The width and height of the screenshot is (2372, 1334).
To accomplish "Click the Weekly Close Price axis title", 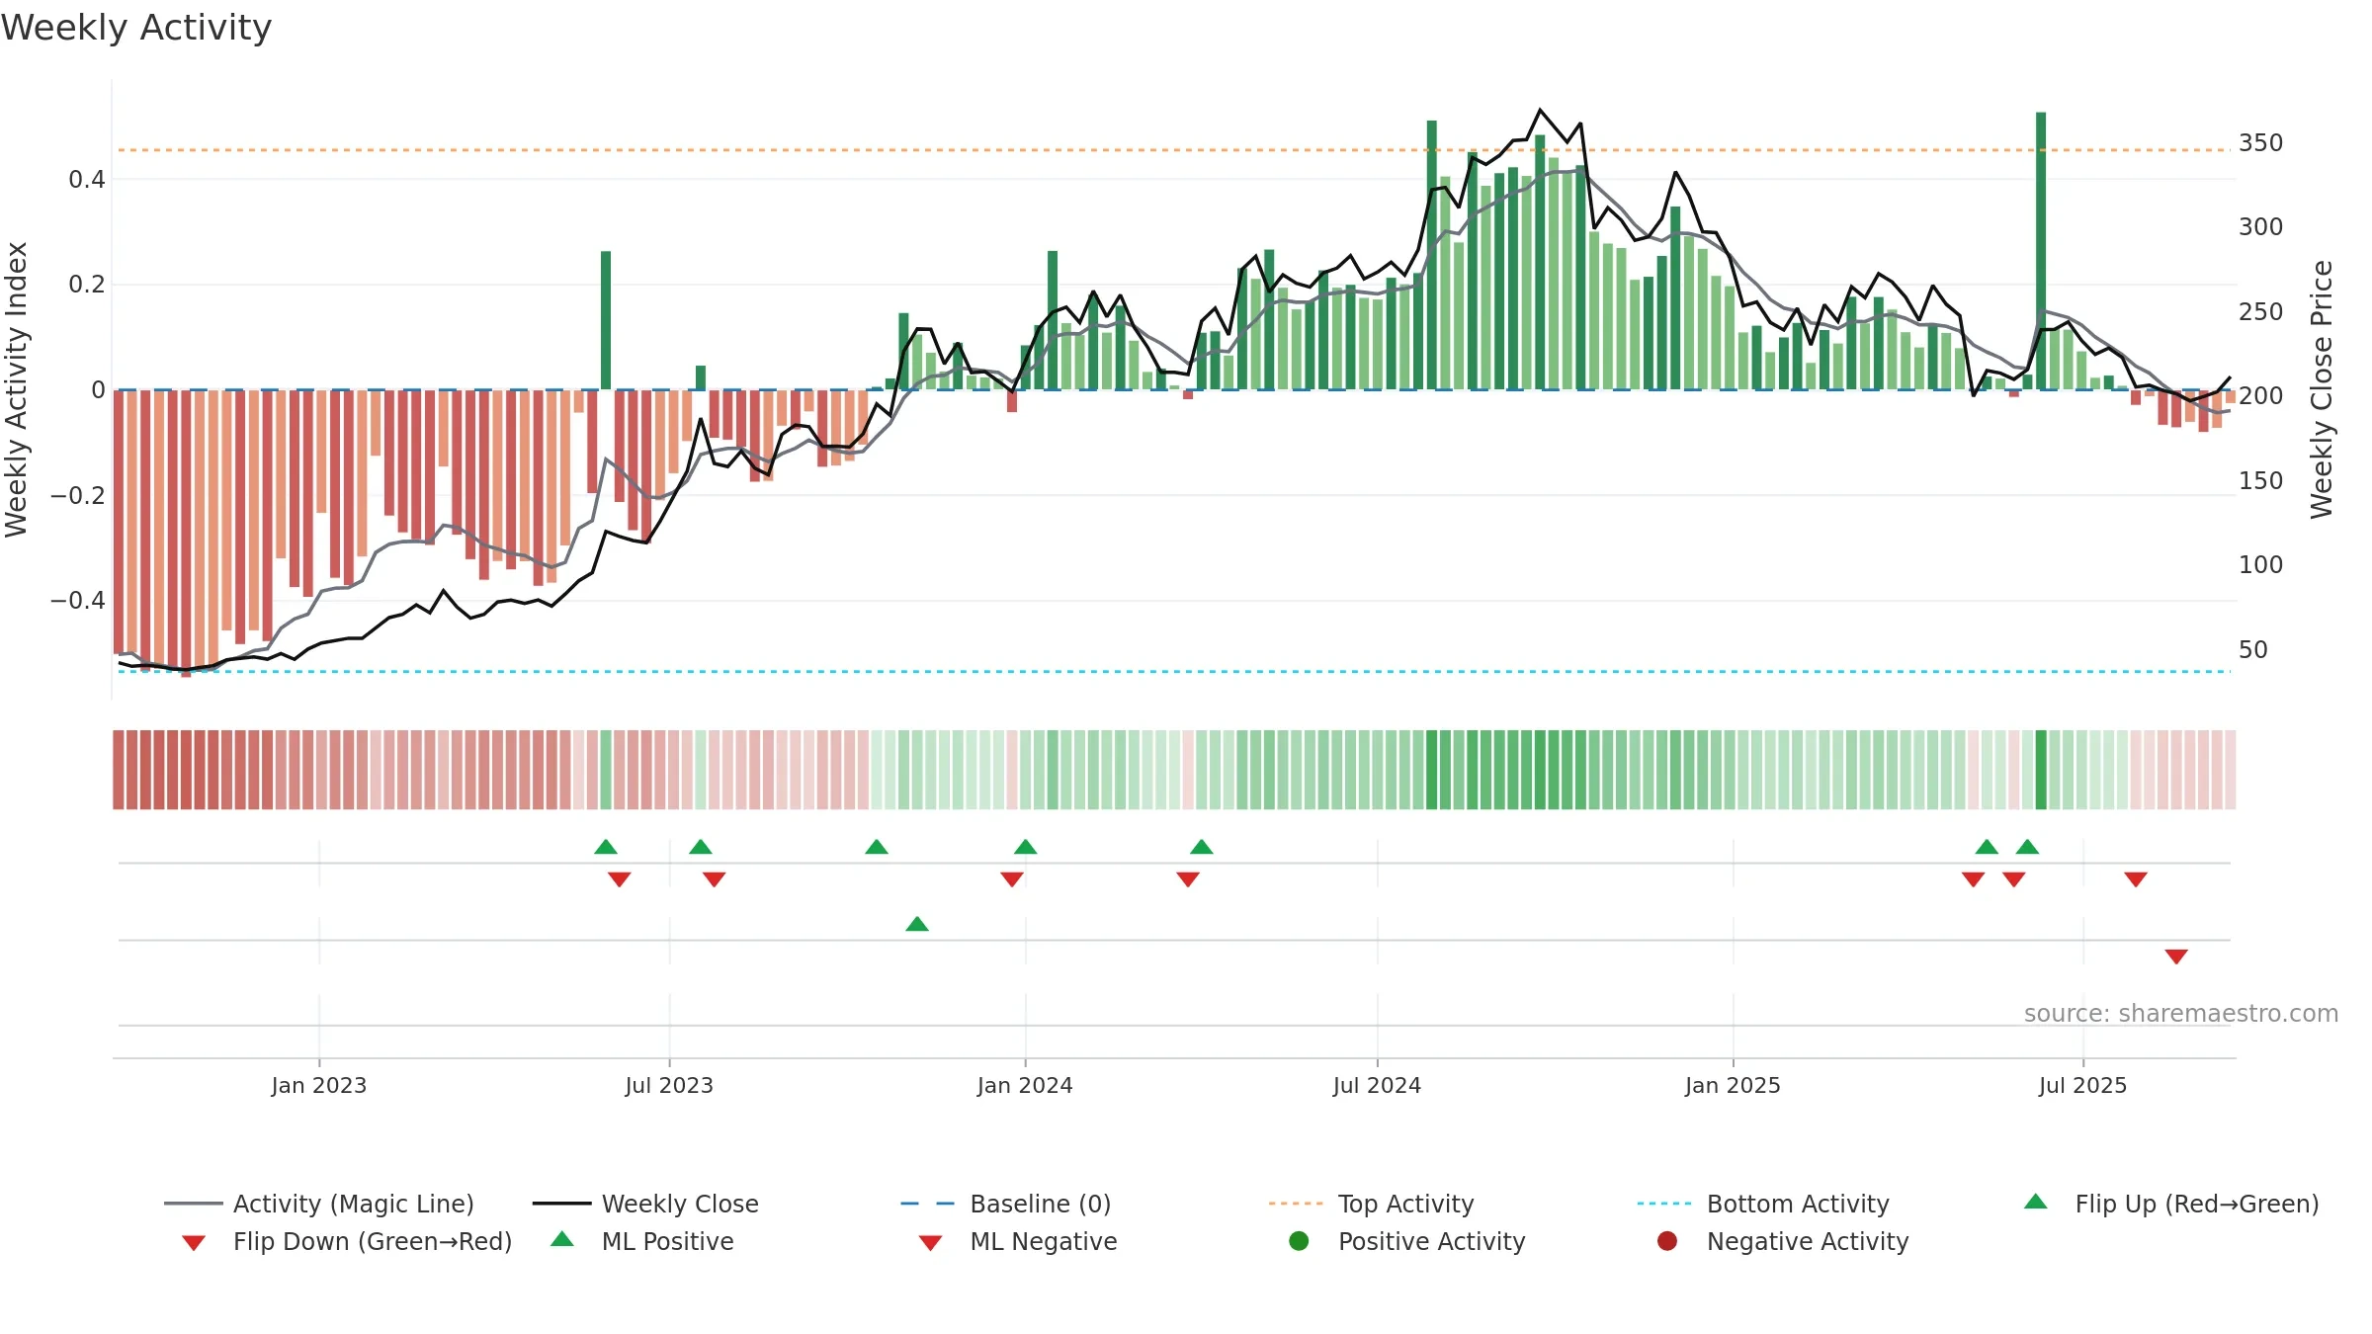I will click(x=2322, y=389).
